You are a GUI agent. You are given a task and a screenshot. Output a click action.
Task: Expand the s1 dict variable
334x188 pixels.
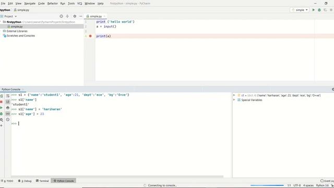(234, 95)
